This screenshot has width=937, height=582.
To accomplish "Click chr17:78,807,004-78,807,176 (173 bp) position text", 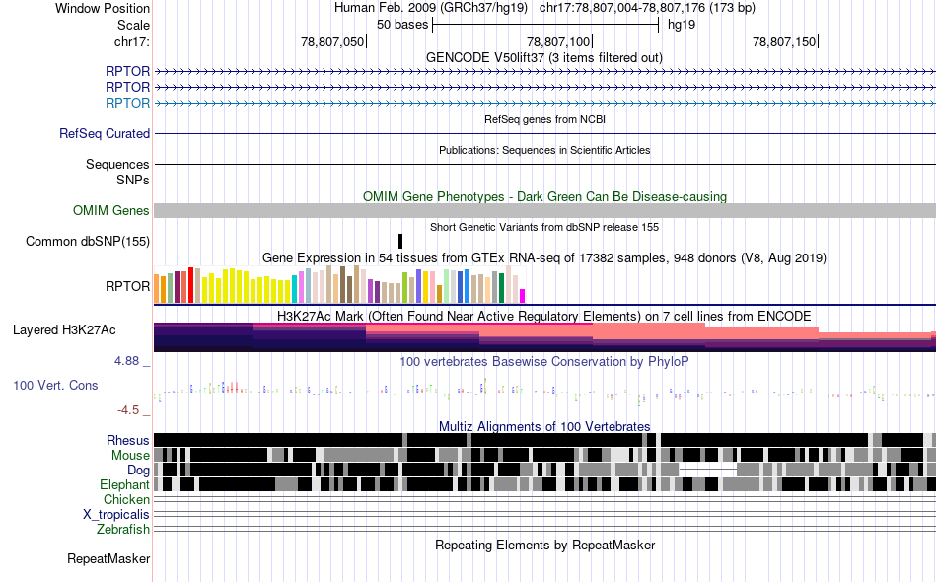I will (647, 8).
